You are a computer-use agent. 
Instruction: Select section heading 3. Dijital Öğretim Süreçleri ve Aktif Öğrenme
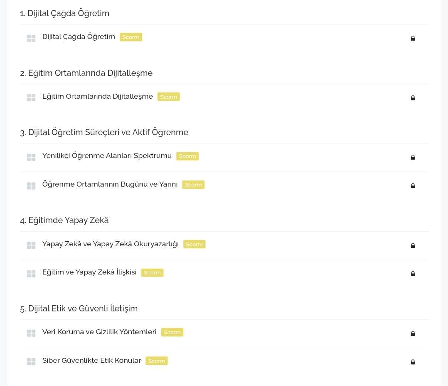[104, 132]
